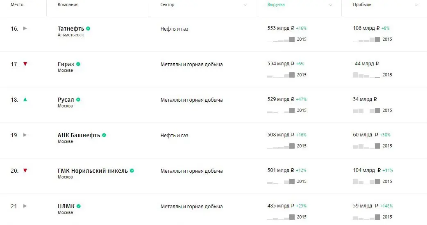427x225 pixels.
Task: Click the Русал revenue history chart
Action: [x=281, y=111]
